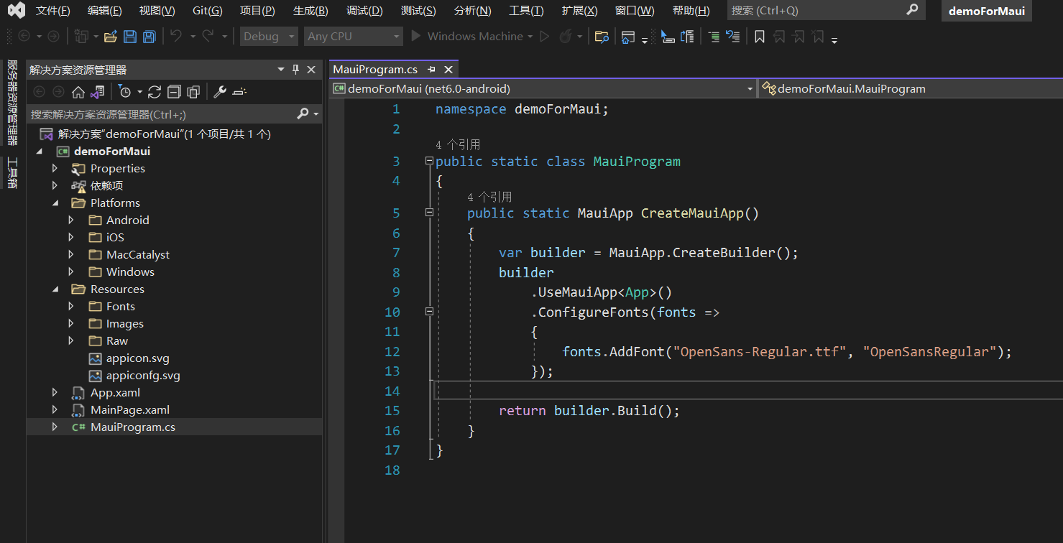
Task: Collapse the ConfigureFonts lambda outline at line 10
Action: point(429,312)
